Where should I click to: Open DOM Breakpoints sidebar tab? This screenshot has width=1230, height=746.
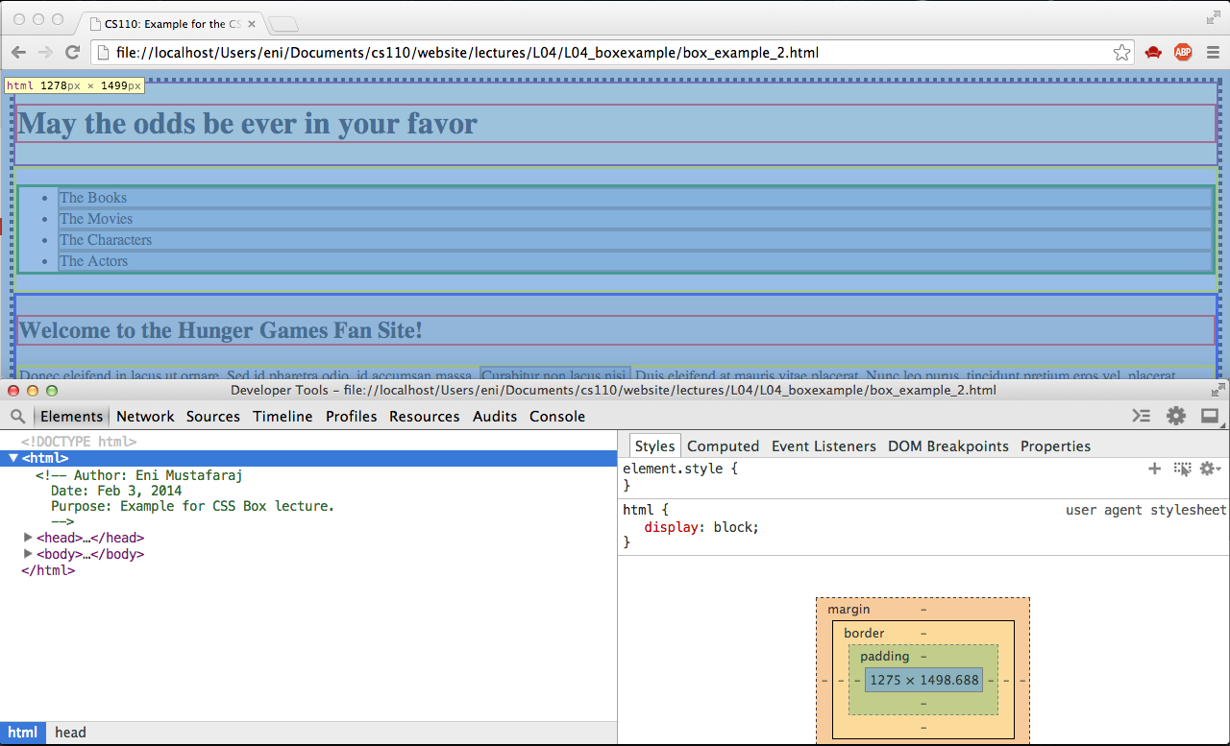click(948, 445)
